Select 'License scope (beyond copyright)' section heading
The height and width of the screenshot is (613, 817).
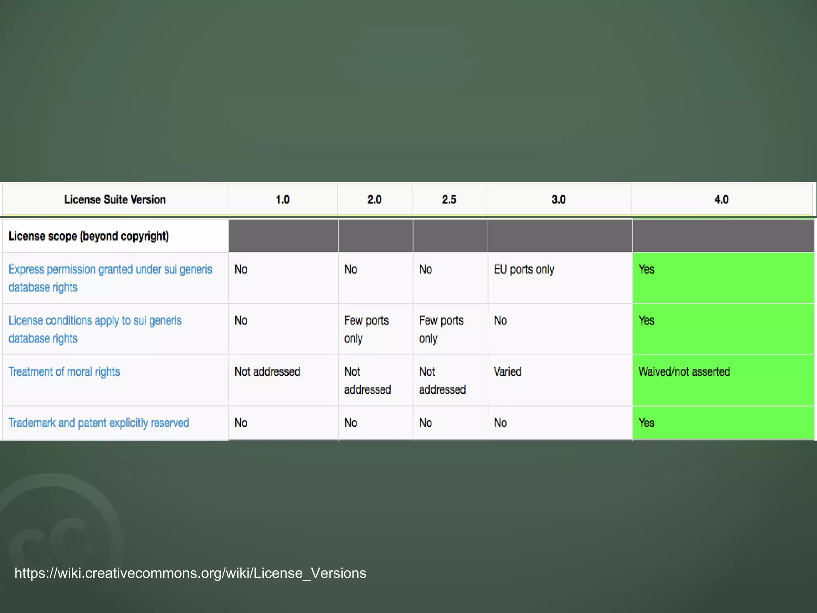tap(89, 236)
